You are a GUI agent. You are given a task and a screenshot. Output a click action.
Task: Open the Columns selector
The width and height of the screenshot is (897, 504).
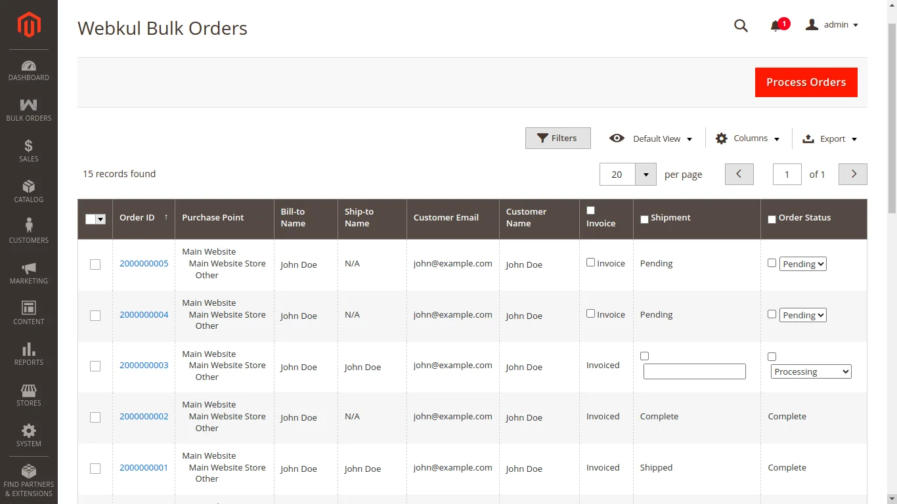[x=748, y=138]
